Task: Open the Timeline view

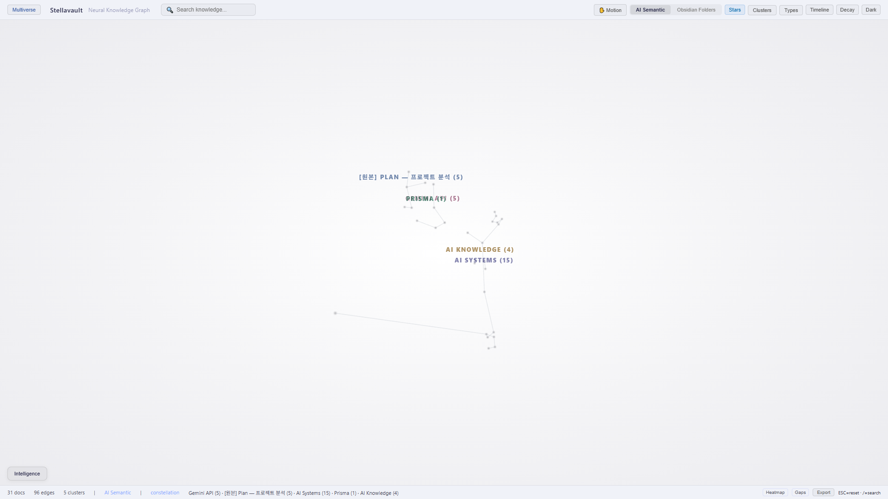Action: pos(819,10)
